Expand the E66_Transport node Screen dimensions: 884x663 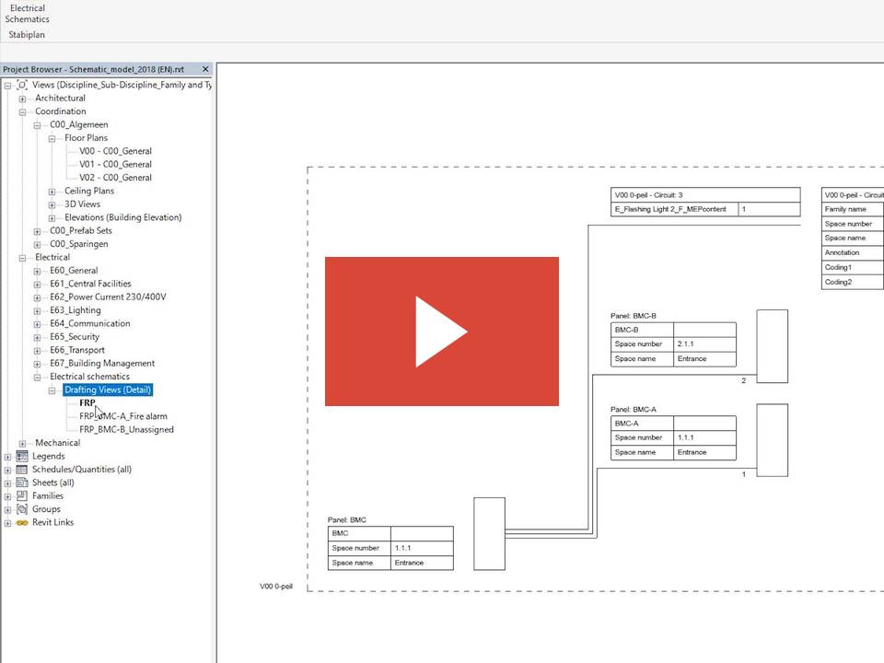point(37,351)
